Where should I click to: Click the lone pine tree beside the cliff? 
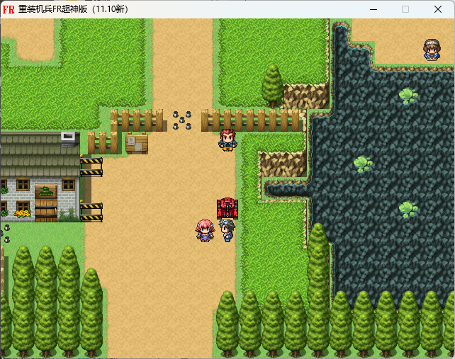click(x=272, y=86)
